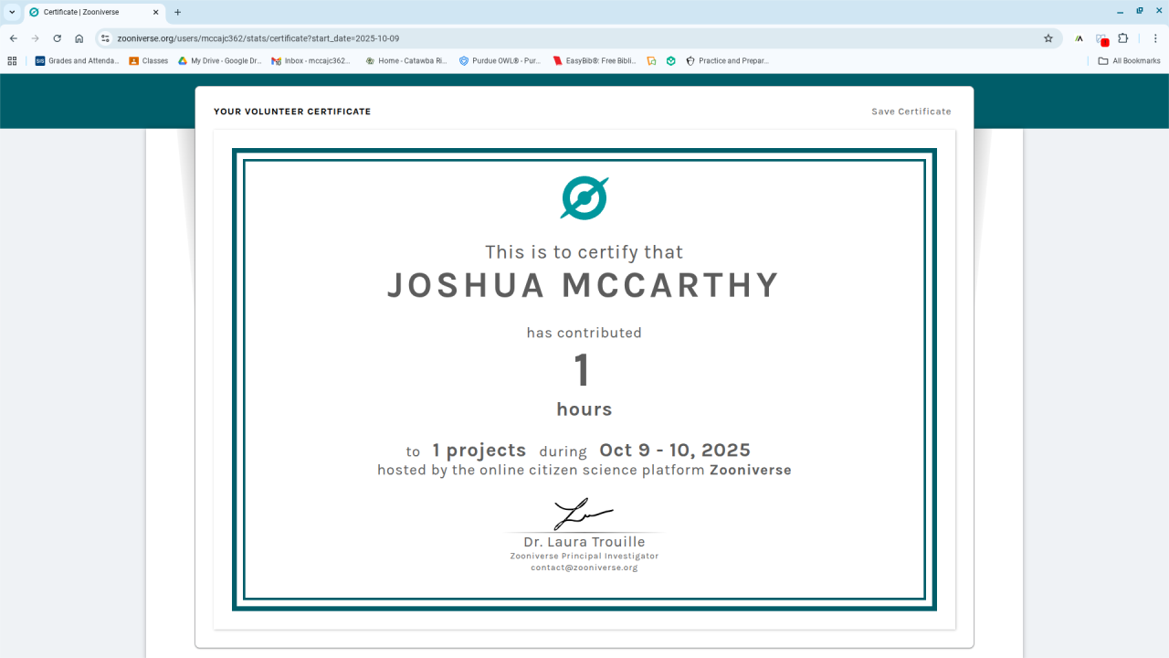The height and width of the screenshot is (658, 1169).
Task: Close the Certificate | Zooniverse tab
Action: click(156, 12)
